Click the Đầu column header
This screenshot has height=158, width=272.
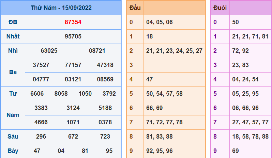tap(135, 8)
